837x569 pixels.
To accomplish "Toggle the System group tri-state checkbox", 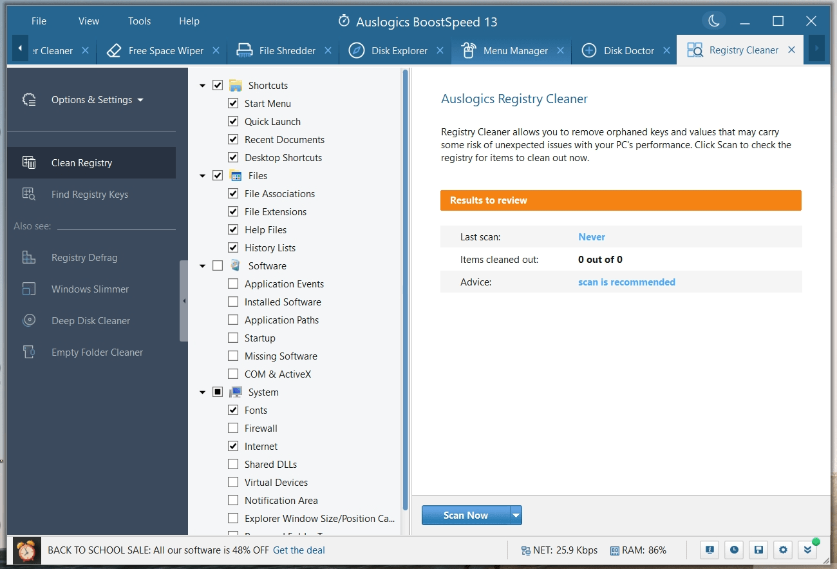I will [x=218, y=392].
